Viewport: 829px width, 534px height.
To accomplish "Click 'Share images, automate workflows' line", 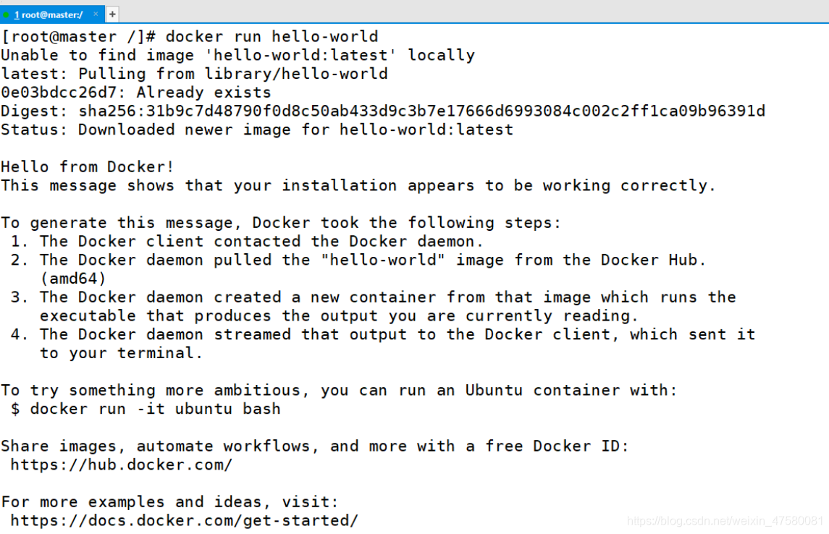I will pyautogui.click(x=315, y=446).
